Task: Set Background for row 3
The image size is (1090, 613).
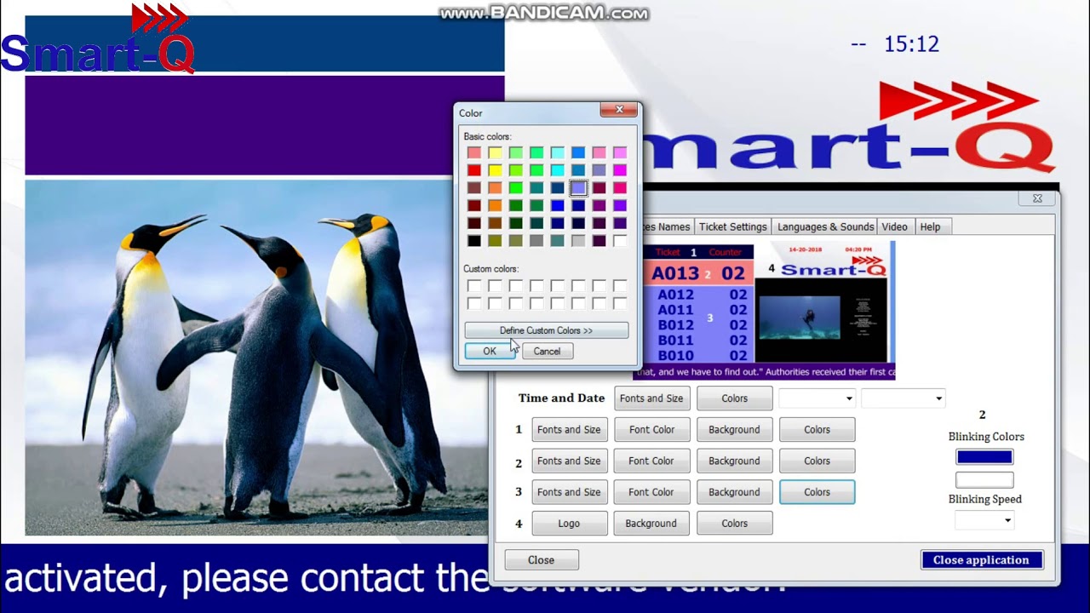Action: (x=734, y=492)
